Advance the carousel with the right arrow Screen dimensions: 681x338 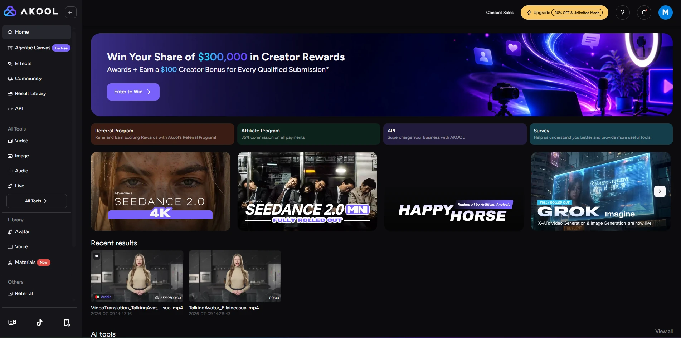[x=660, y=191]
